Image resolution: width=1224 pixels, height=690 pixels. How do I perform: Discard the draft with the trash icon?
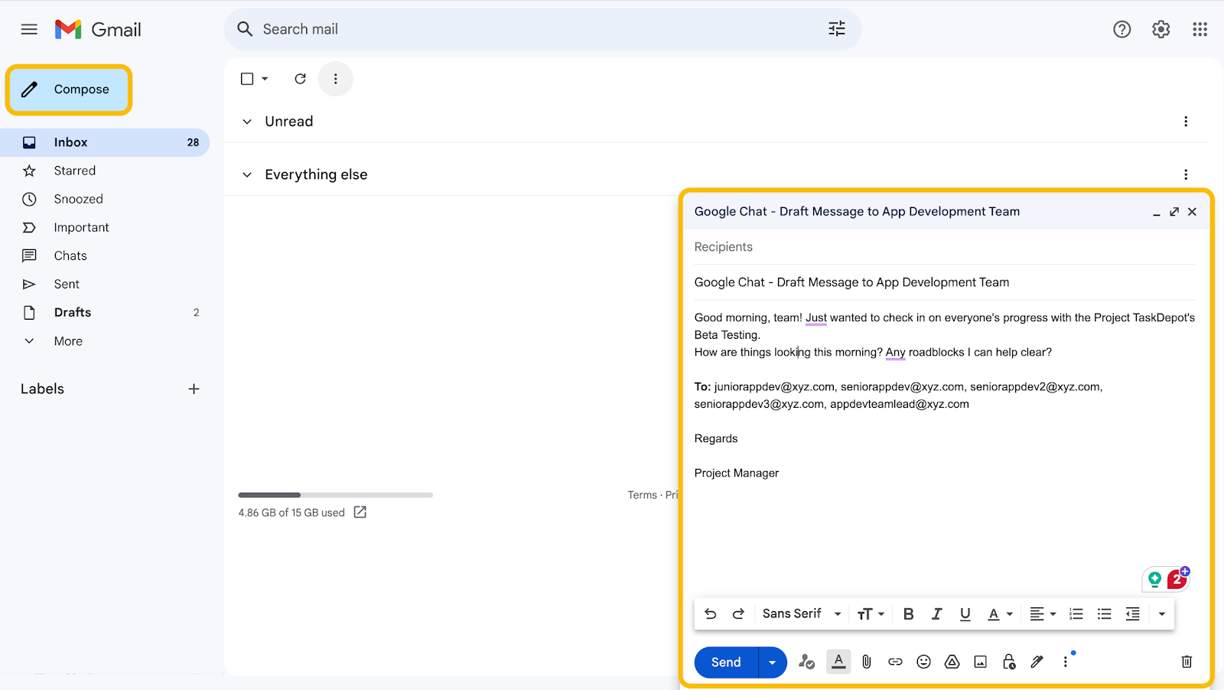click(x=1186, y=662)
